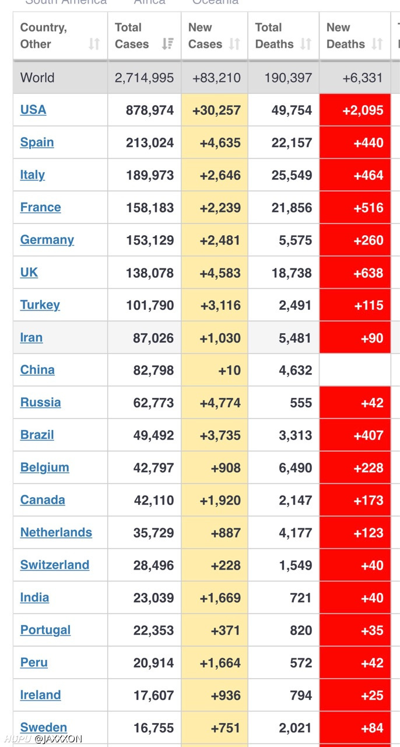Open the China country link

click(x=37, y=370)
